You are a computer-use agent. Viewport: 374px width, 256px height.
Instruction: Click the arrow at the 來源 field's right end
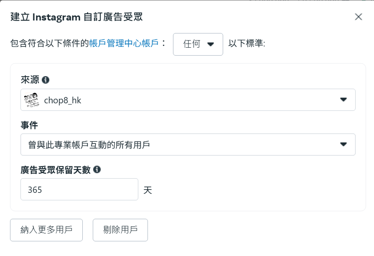[343, 100]
